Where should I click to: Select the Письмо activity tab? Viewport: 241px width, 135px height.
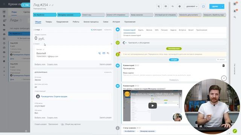click(164, 30)
